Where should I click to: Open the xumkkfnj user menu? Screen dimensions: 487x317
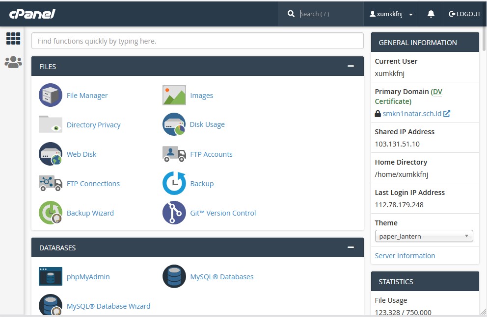click(391, 14)
